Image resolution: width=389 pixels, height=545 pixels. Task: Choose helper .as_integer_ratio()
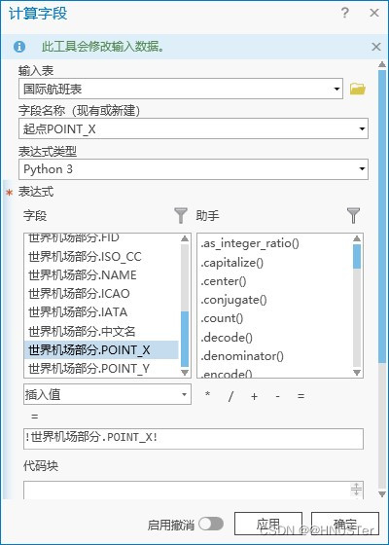249,243
